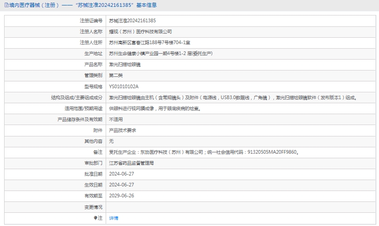The image size is (379, 226).
Task: Select product name value 激光扫描检眼镜
Action: point(125,65)
